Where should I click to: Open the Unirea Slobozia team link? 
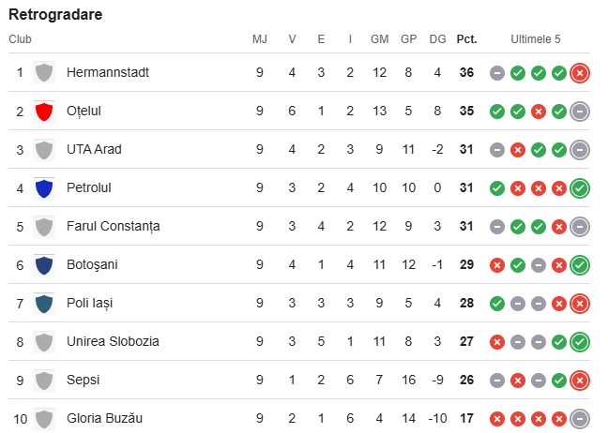tap(113, 342)
